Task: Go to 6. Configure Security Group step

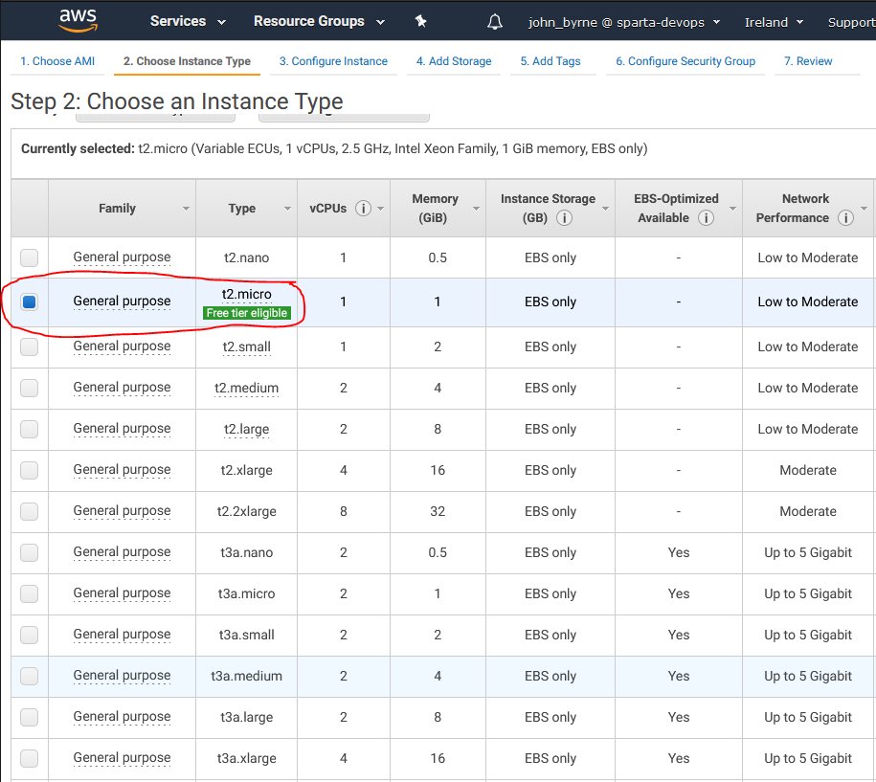Action: 685,61
